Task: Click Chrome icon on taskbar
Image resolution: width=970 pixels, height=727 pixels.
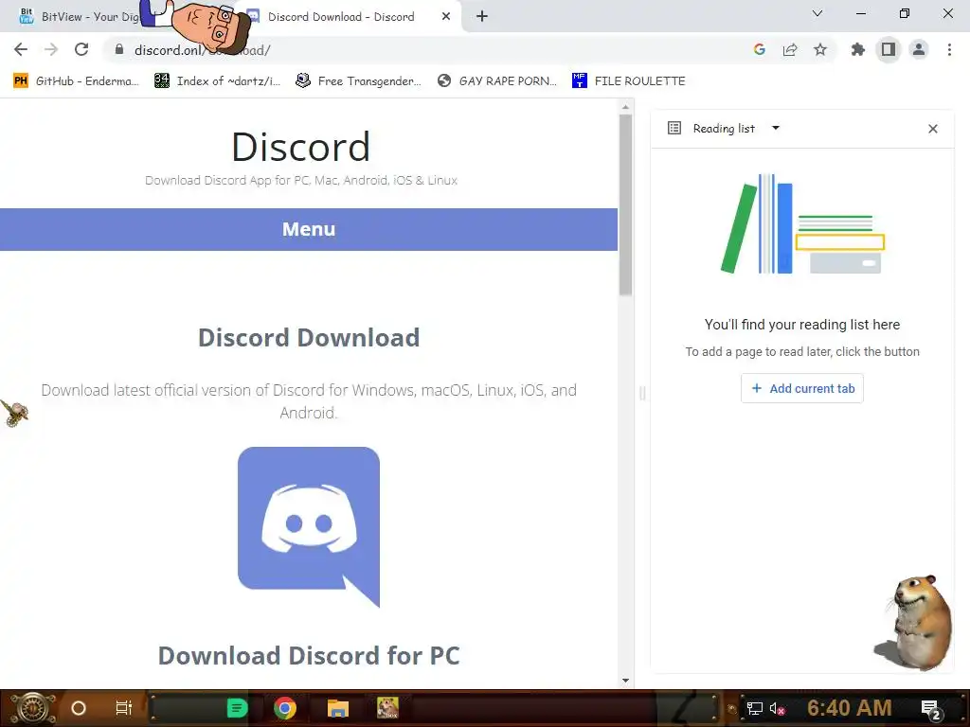Action: 285,708
